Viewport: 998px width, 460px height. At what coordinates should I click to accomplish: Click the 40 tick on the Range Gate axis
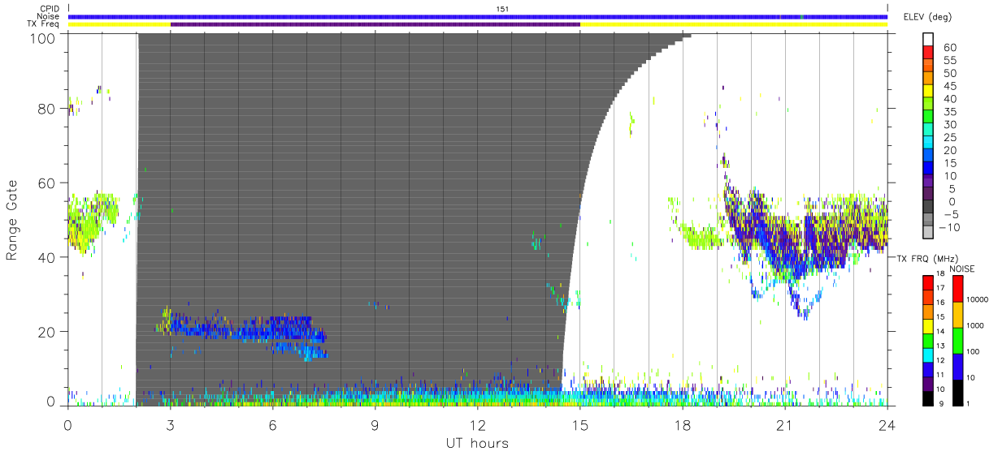(x=46, y=257)
